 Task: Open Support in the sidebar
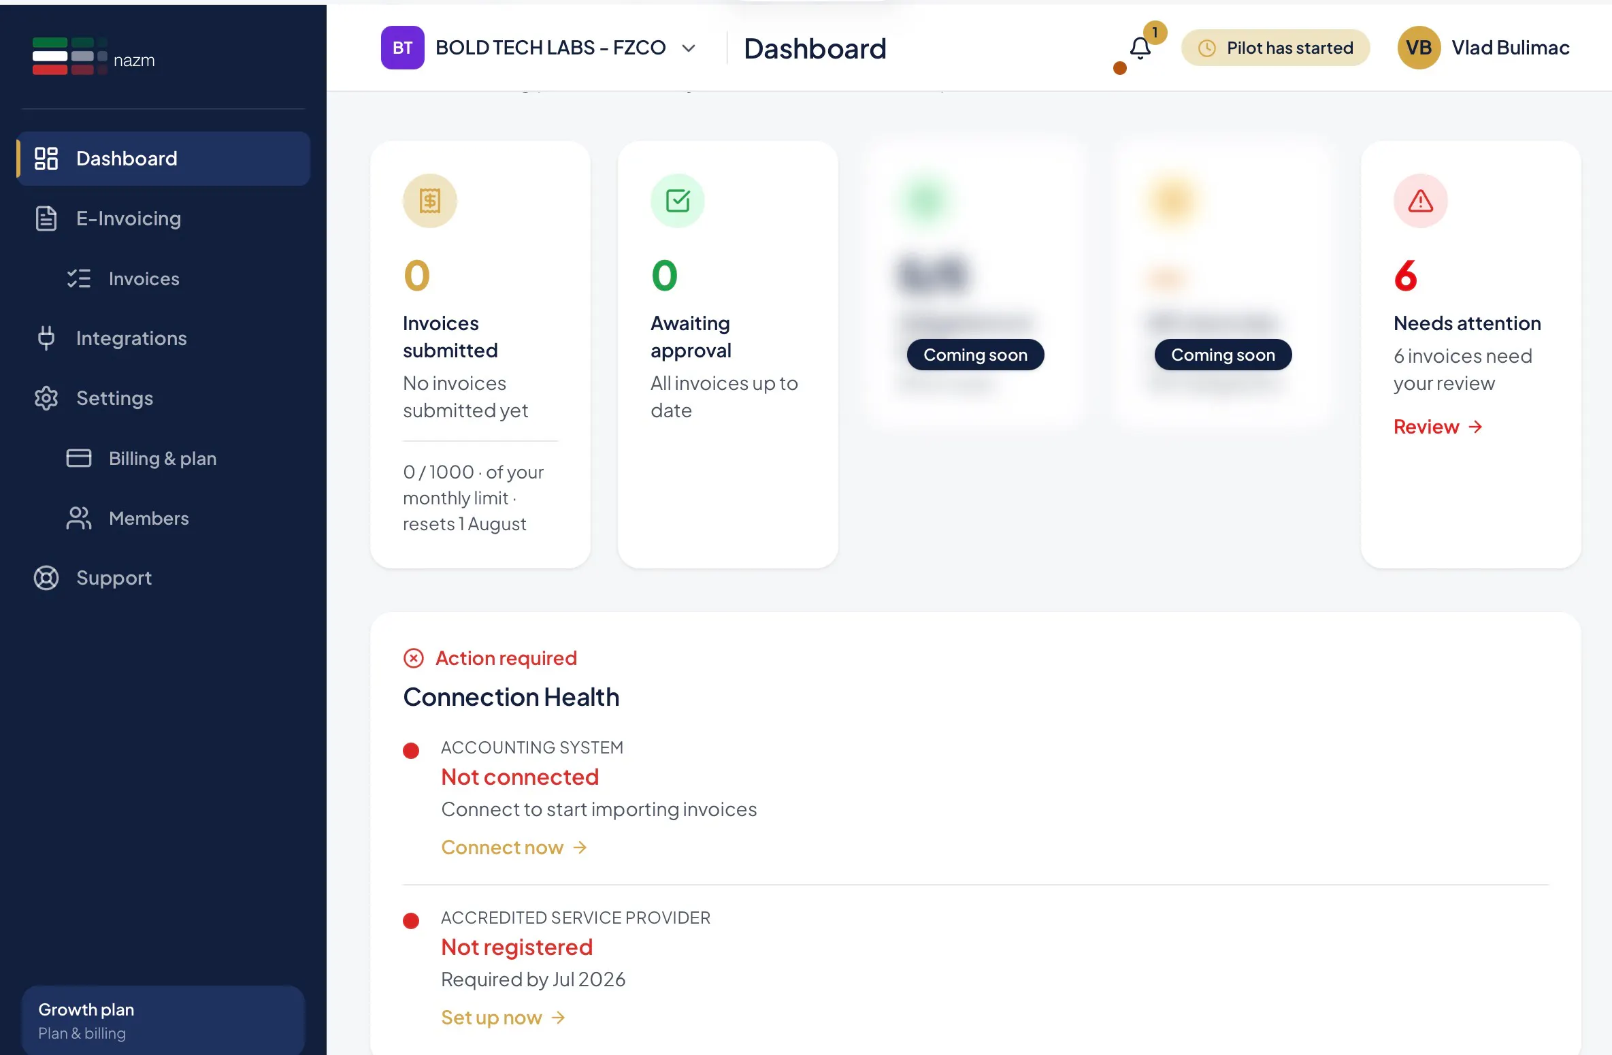(x=163, y=578)
